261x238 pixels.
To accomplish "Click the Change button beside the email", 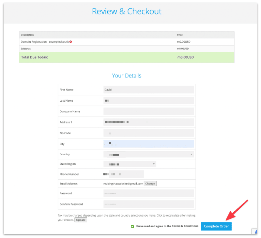I will coord(150,184).
